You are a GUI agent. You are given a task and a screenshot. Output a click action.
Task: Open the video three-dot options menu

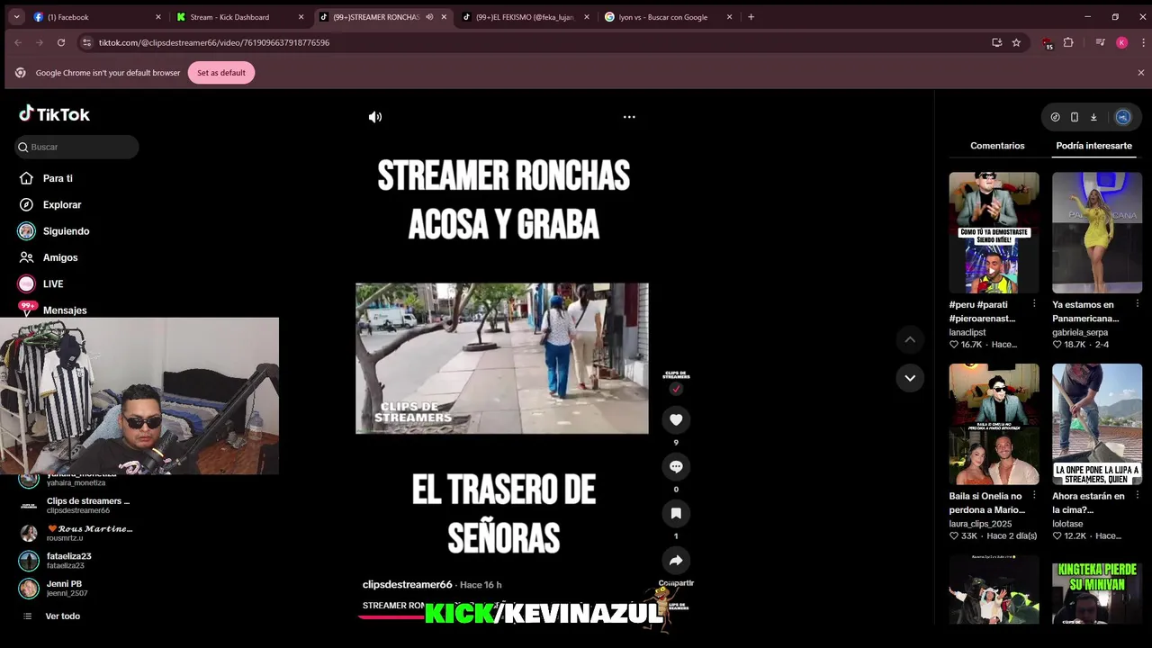pyautogui.click(x=629, y=117)
